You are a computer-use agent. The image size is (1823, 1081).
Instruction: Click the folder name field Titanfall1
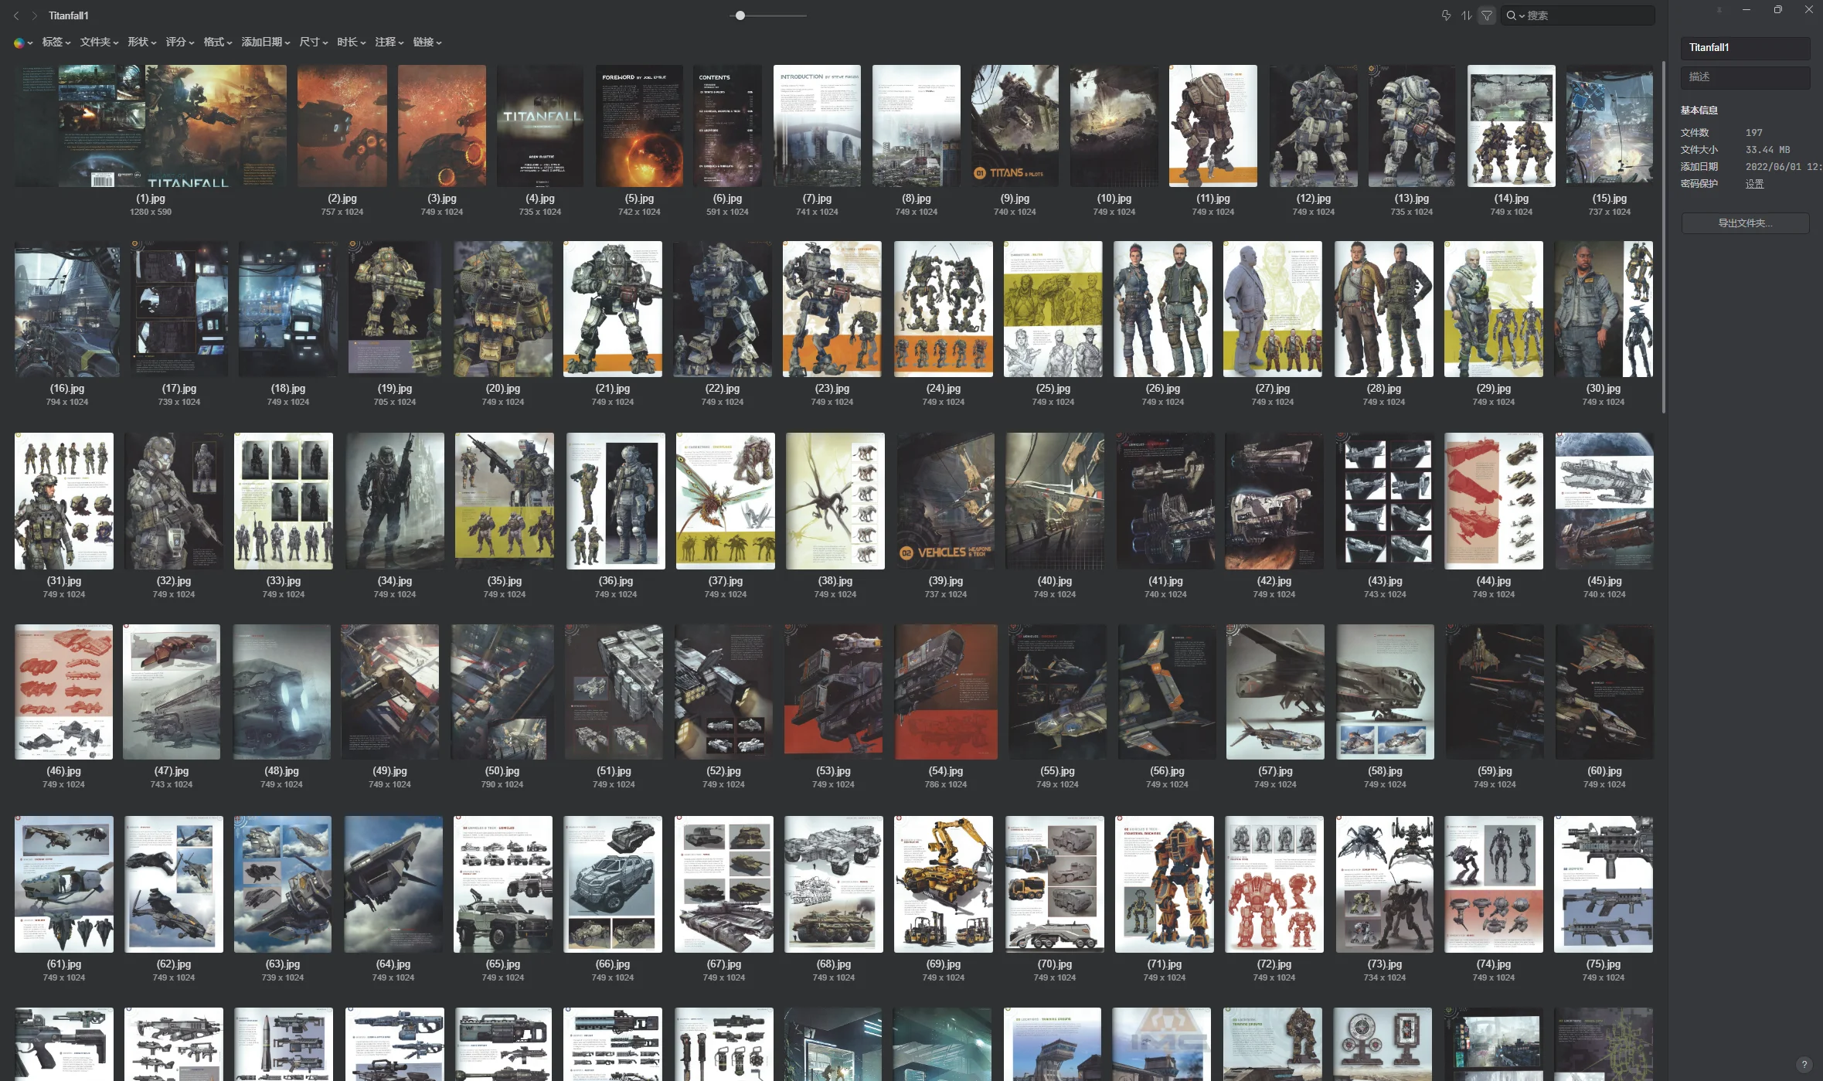[1745, 48]
